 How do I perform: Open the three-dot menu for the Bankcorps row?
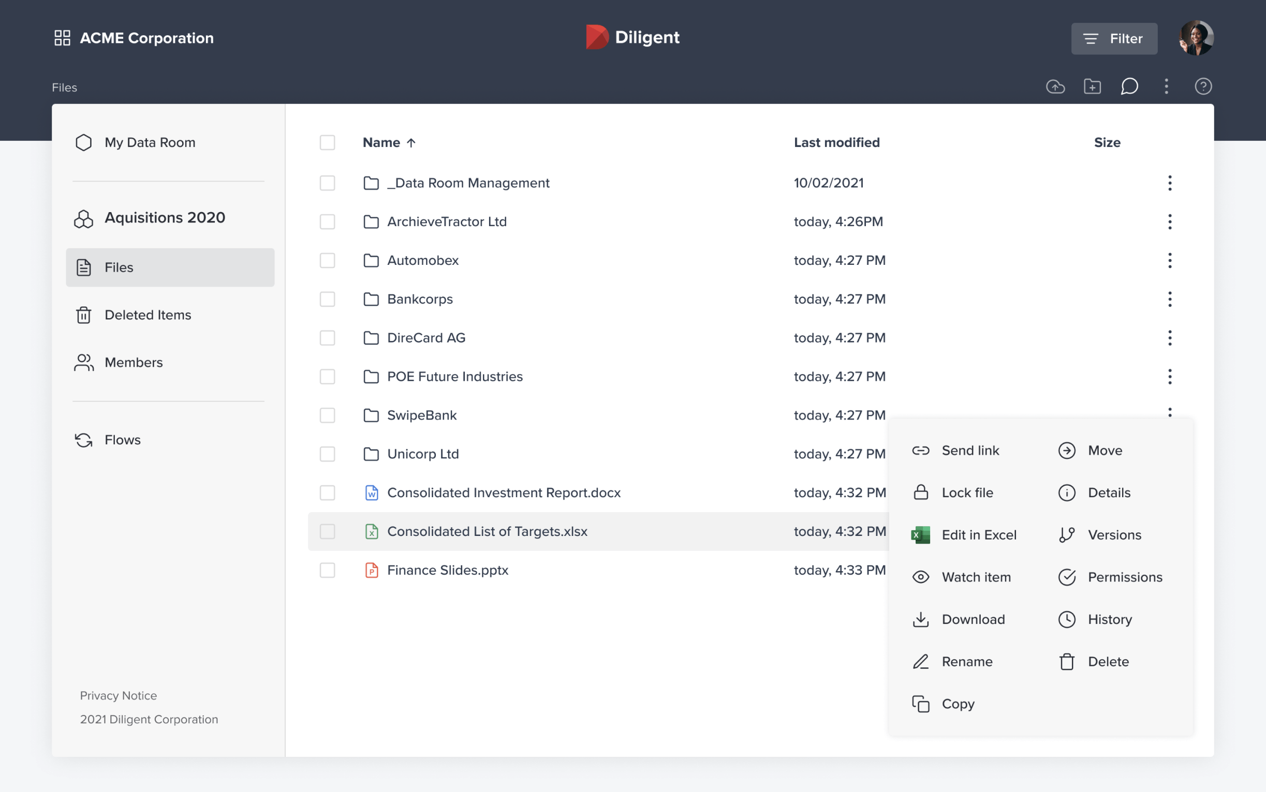pos(1170,299)
